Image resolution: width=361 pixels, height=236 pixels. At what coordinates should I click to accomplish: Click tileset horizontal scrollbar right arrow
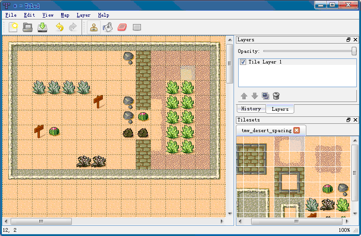pyautogui.click(x=347, y=222)
